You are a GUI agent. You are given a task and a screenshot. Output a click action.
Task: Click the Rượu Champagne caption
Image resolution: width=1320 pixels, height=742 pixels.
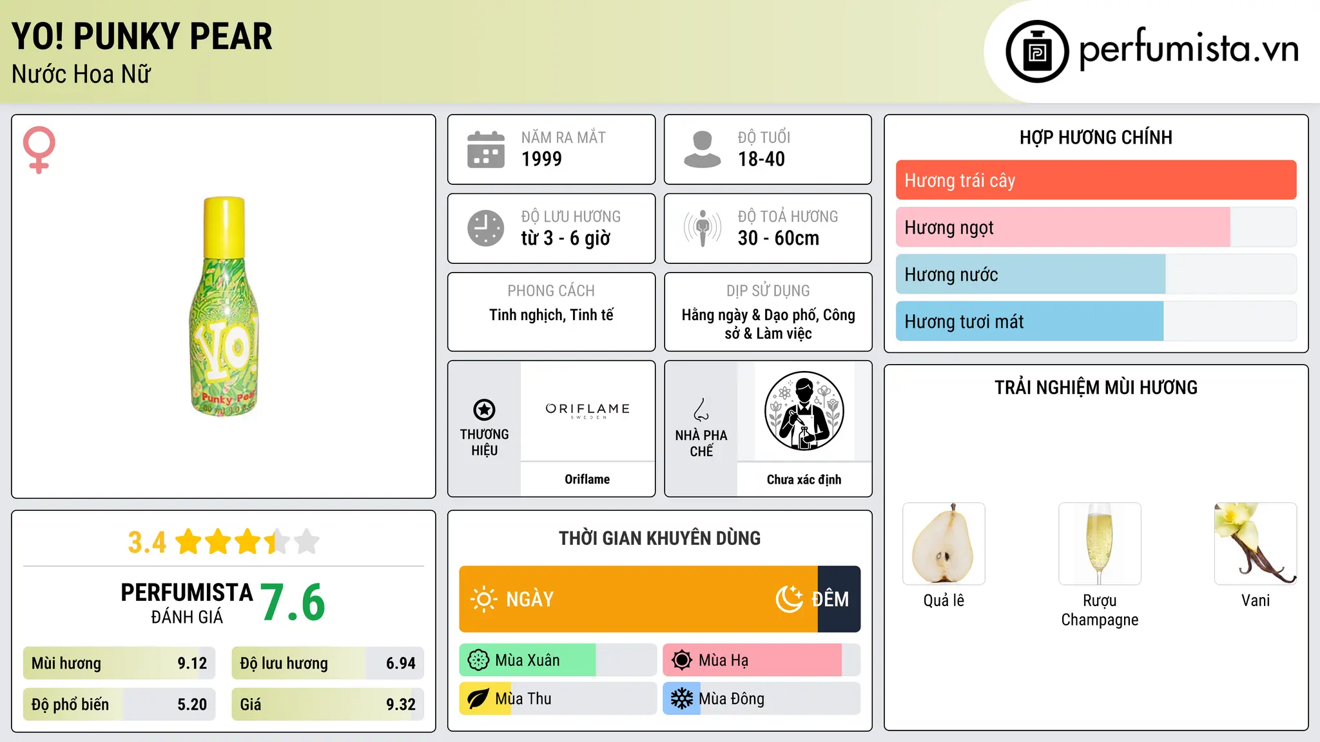(x=1100, y=610)
